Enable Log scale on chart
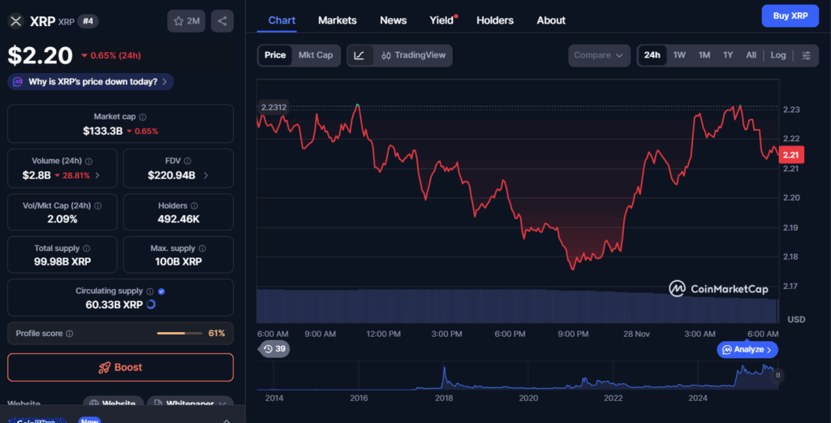The height and width of the screenshot is (423, 831). coord(778,55)
